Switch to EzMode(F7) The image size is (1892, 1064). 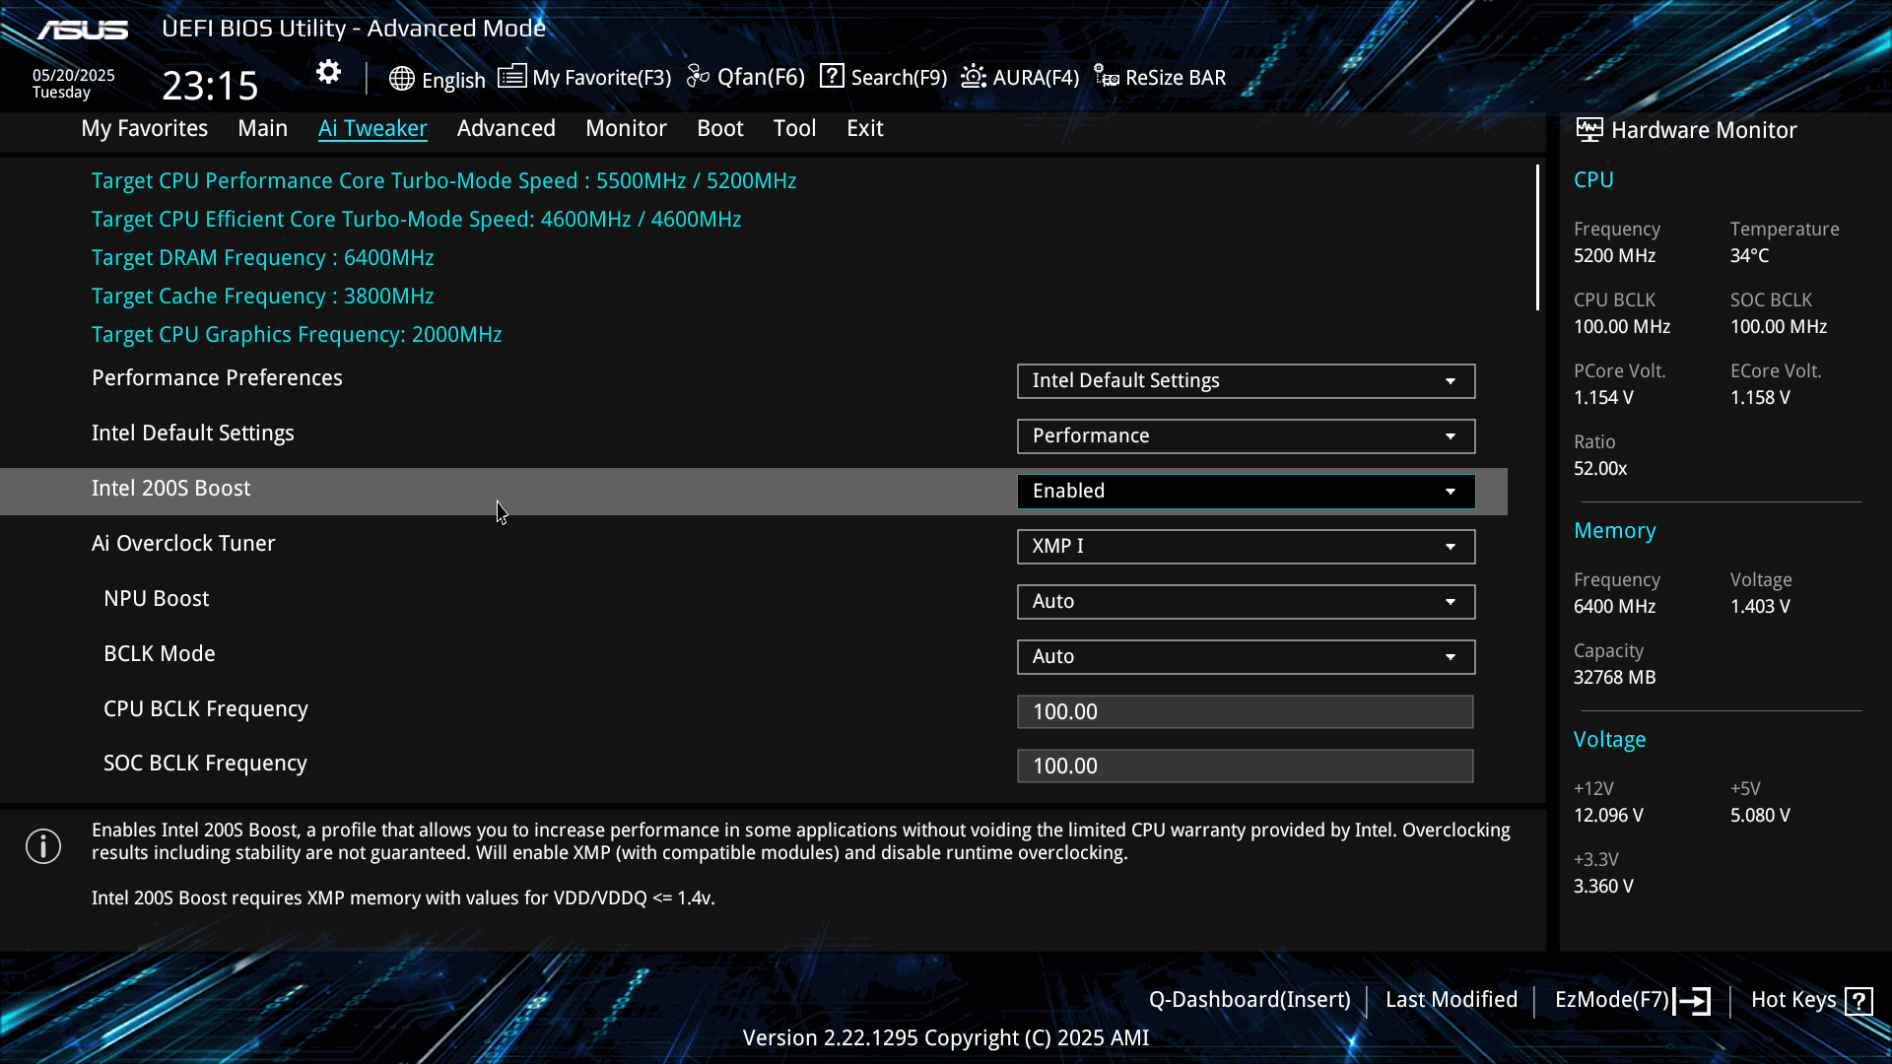[x=1612, y=1000]
